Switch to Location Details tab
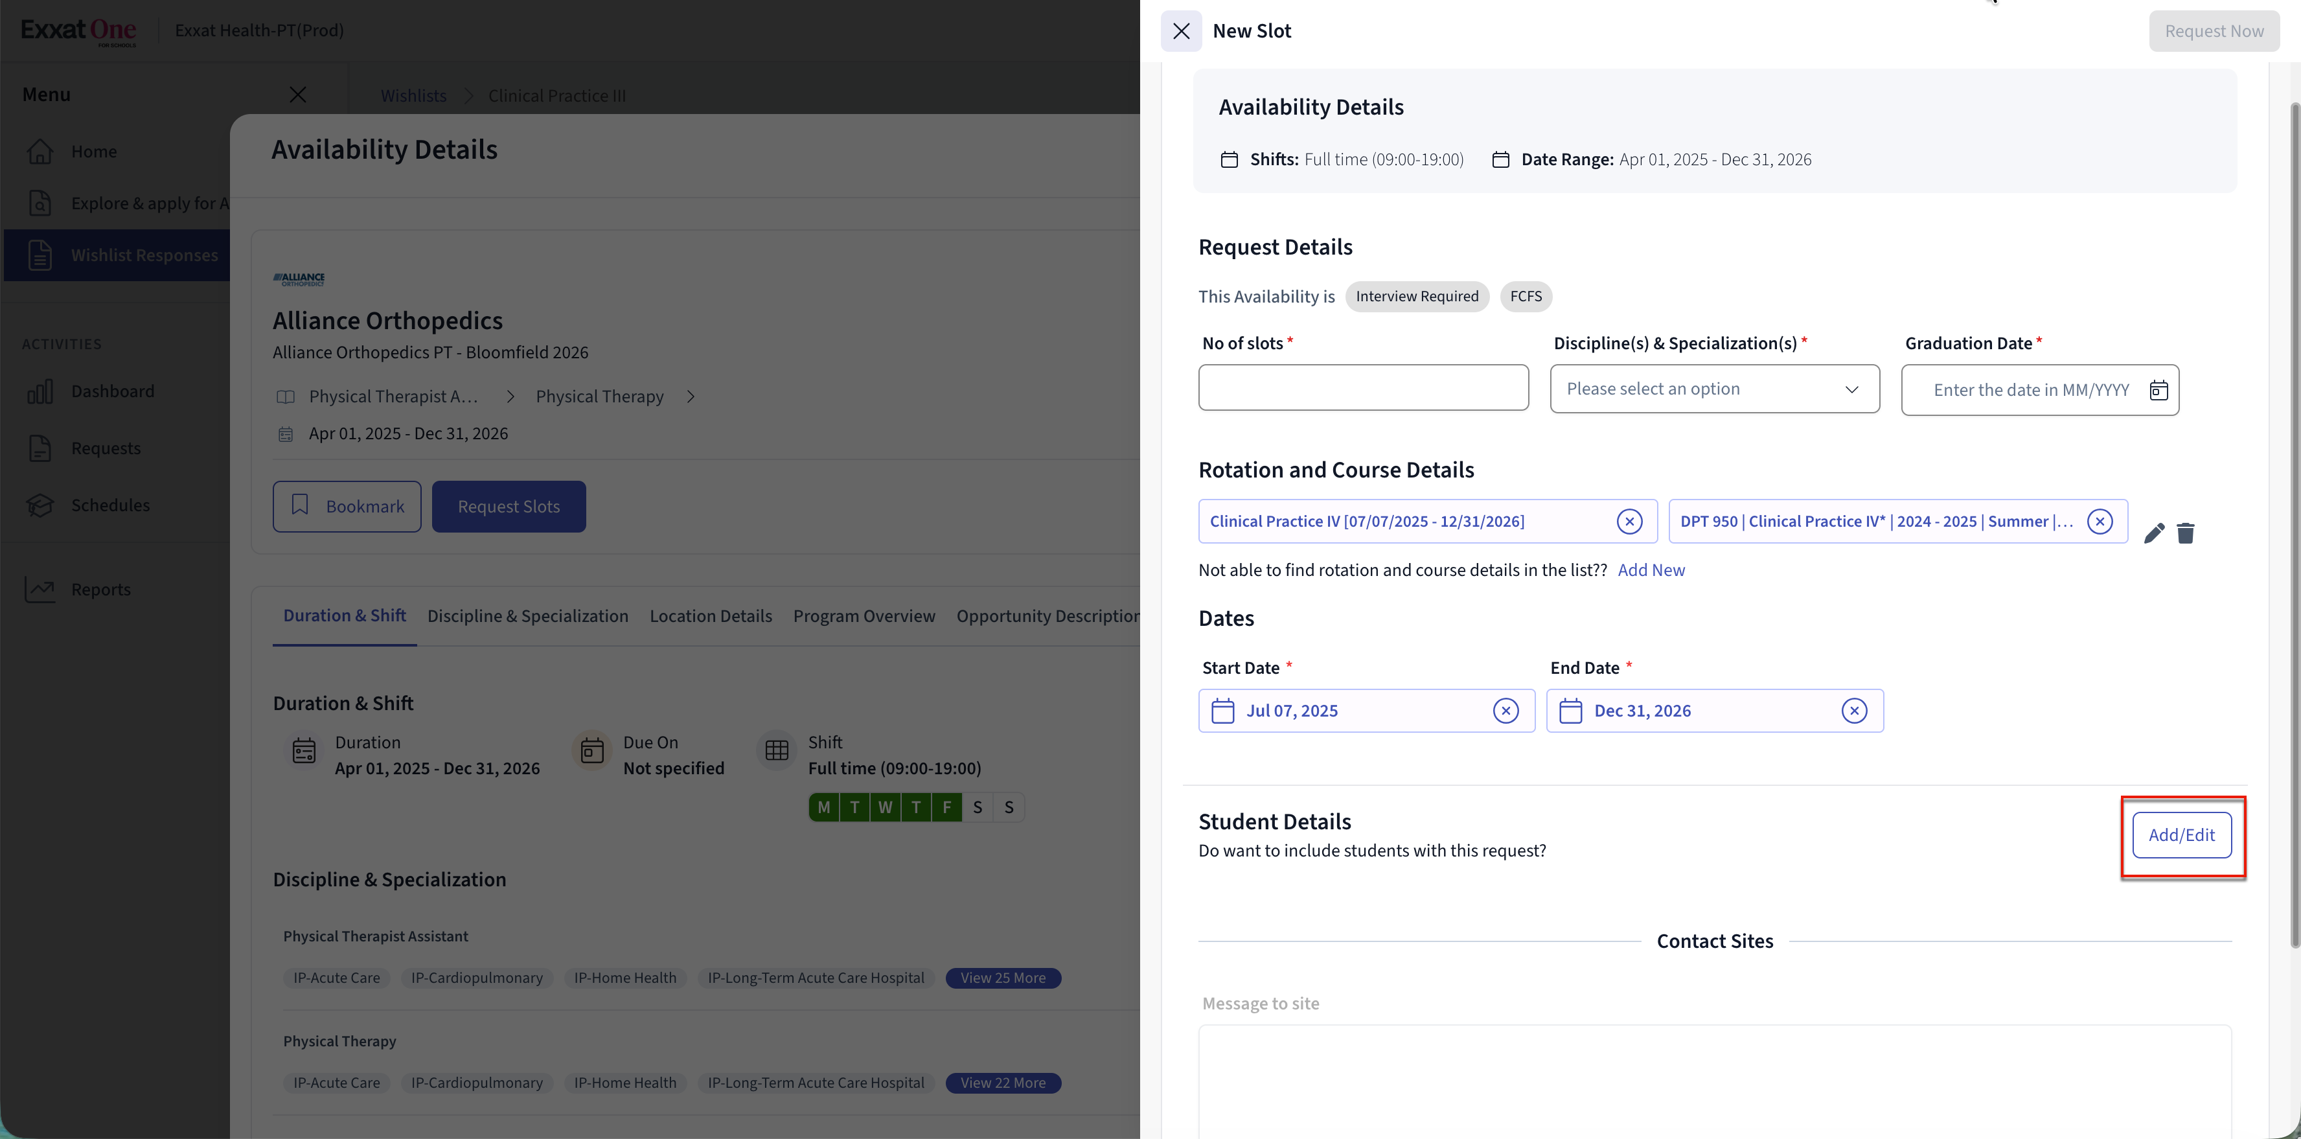Viewport: 2301px width, 1139px height. [x=710, y=616]
